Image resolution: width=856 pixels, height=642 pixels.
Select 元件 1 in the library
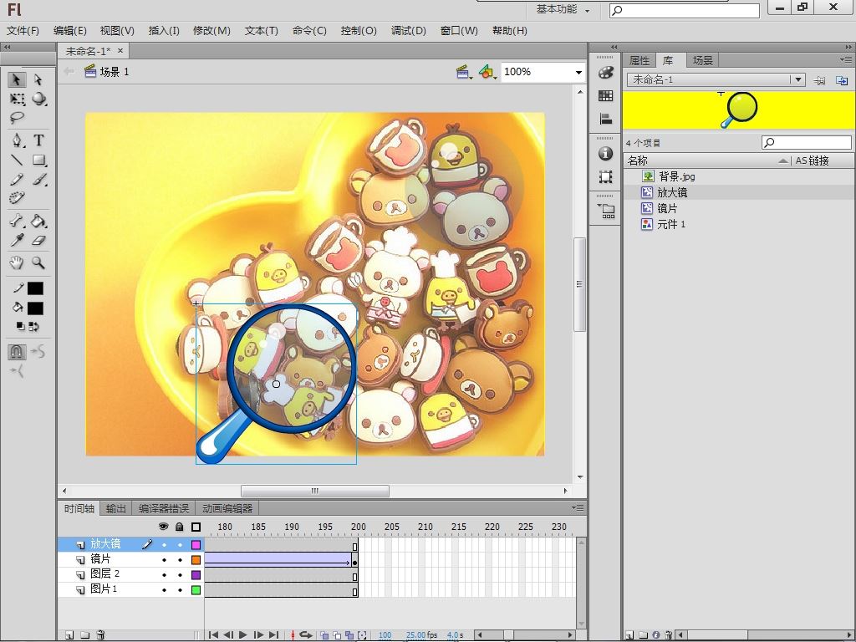pos(671,224)
